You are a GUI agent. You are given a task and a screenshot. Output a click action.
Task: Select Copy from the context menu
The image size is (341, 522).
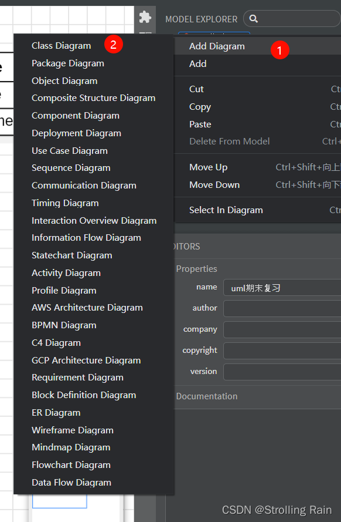coord(200,107)
